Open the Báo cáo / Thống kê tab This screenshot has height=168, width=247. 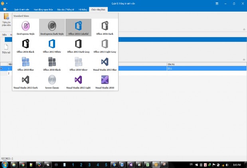click(x=66, y=9)
